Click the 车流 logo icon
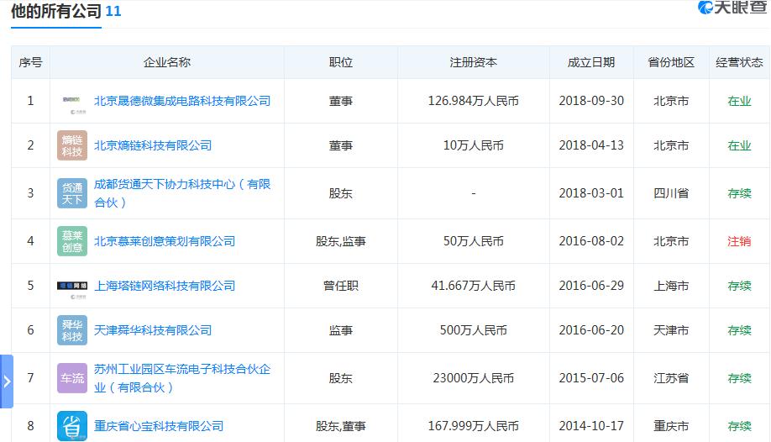 click(x=72, y=378)
